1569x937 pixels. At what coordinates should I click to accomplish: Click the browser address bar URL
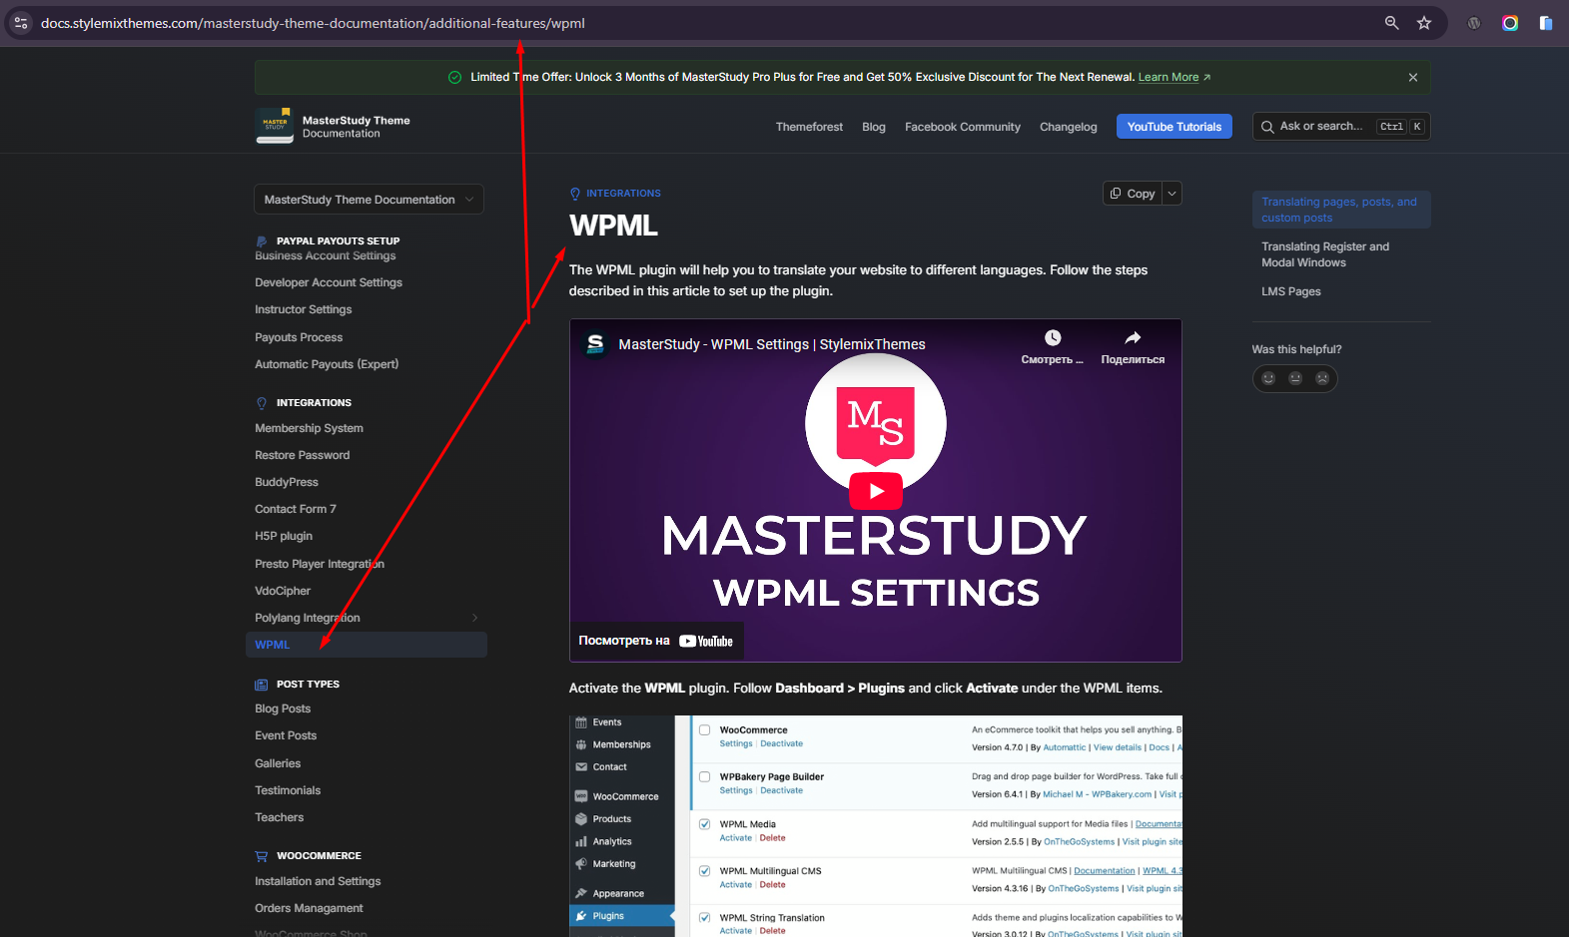point(313,23)
